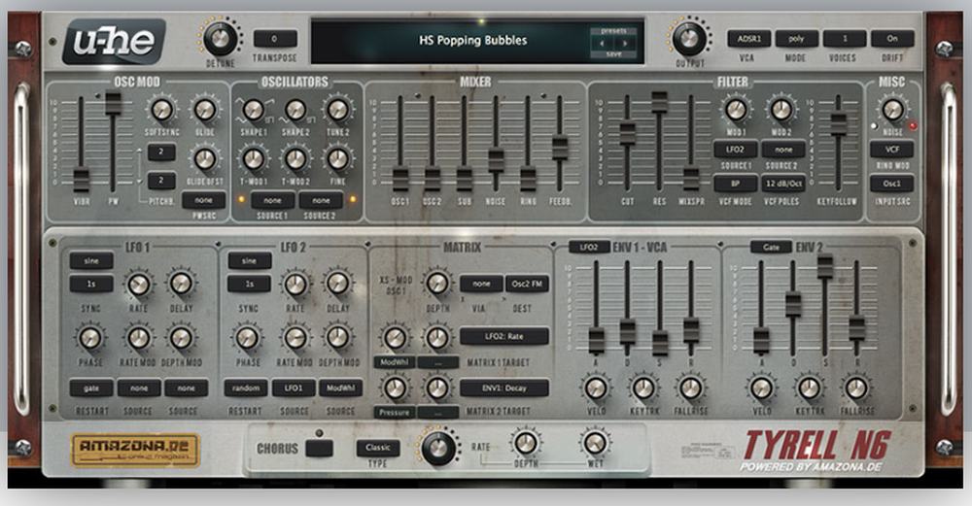The height and width of the screenshot is (506, 972).
Task: Click the Chorus Wet knob
Action: click(595, 443)
